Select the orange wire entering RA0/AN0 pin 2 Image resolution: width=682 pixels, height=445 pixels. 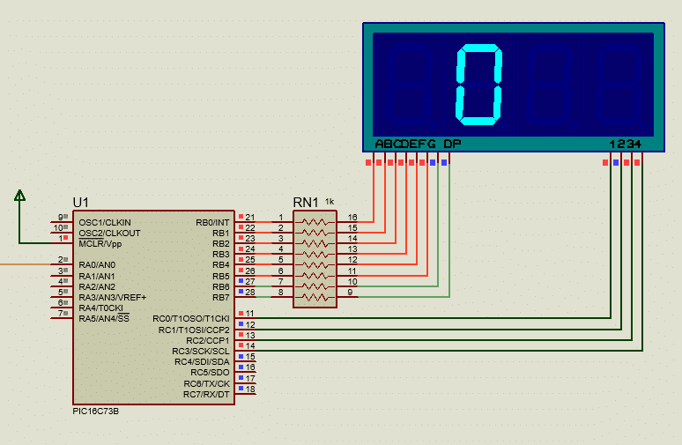(x=26, y=264)
